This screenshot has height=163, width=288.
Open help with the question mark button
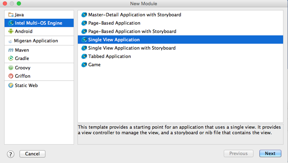[x=10, y=154]
